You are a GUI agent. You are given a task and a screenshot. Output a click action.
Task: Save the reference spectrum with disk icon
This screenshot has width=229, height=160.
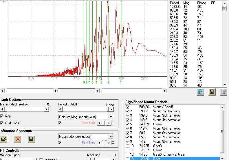coord(32,139)
